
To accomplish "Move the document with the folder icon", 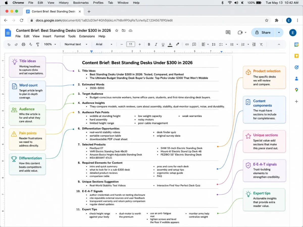I will 123,31.
